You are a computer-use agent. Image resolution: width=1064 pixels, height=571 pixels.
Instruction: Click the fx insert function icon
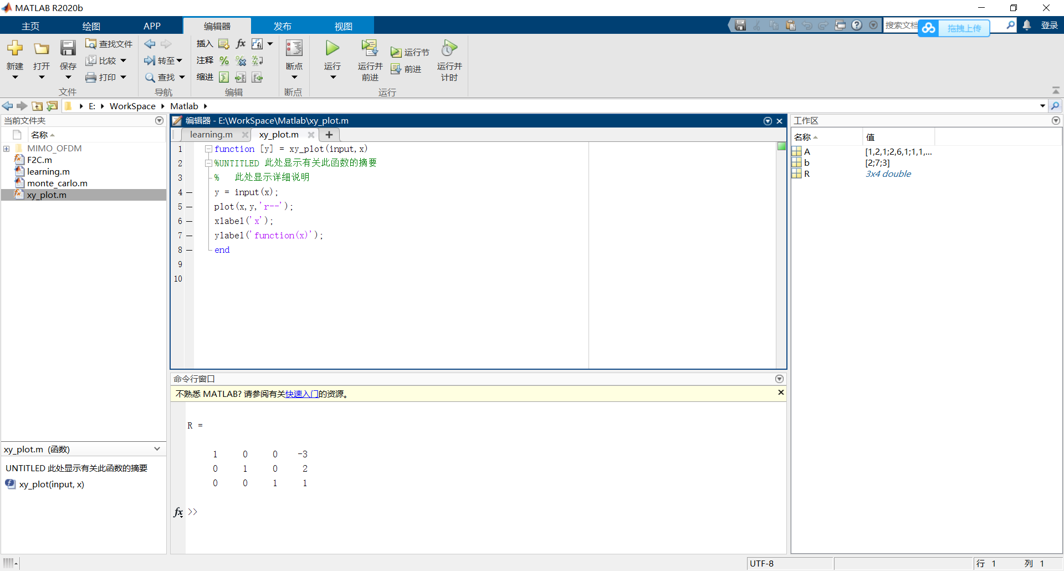tap(241, 44)
